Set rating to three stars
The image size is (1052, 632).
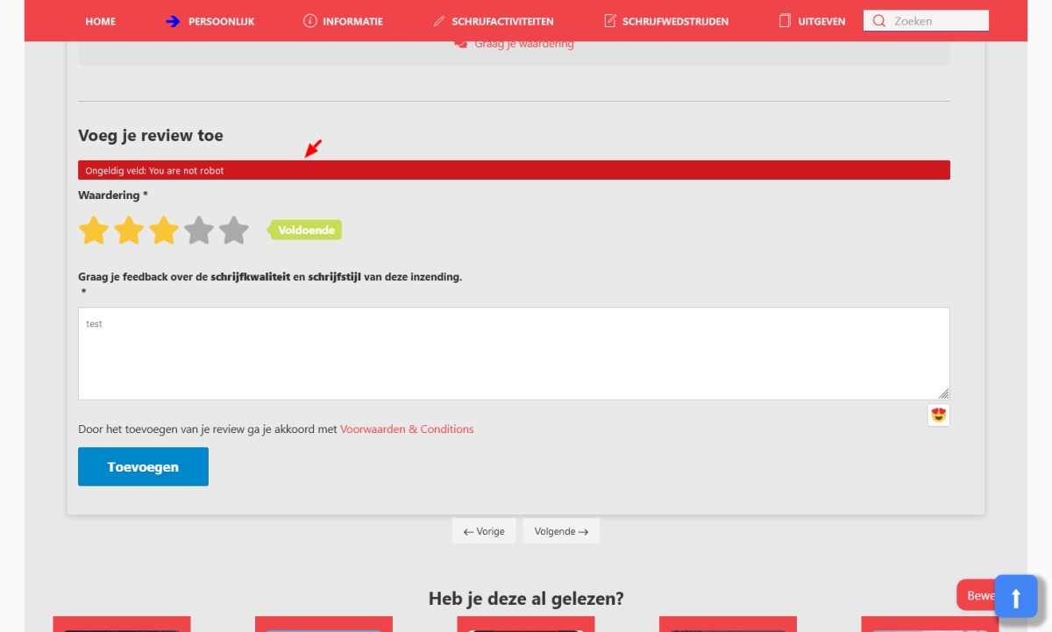[x=164, y=231]
